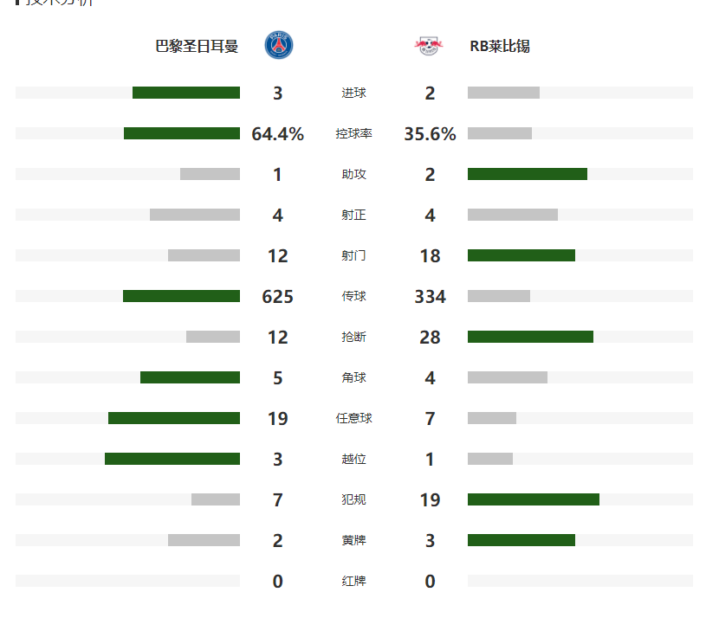
Task: Click the RB Leipzig club logo
Action: tap(429, 46)
